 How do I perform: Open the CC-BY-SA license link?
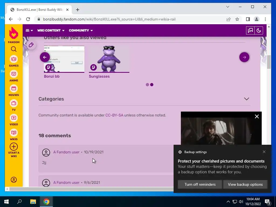click(114, 115)
